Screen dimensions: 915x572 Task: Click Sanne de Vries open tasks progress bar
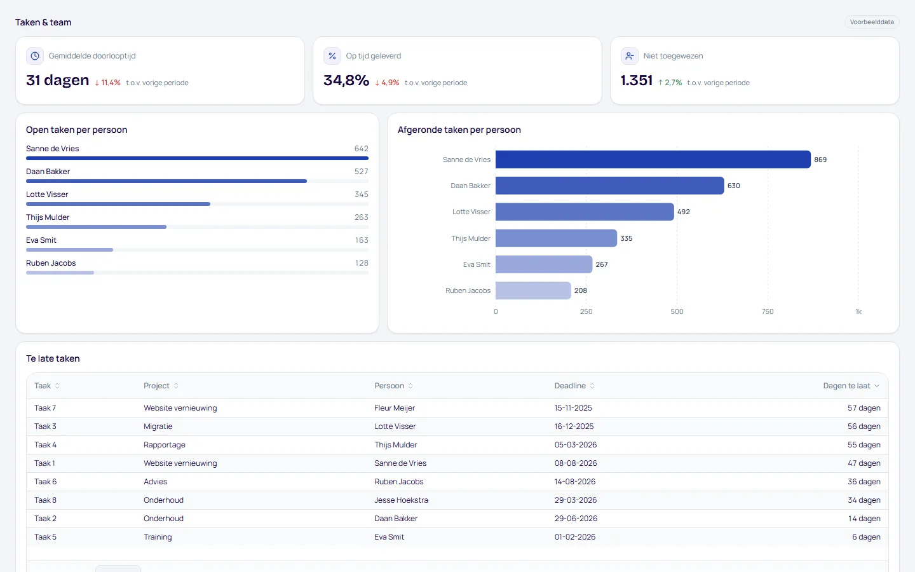[x=197, y=158]
